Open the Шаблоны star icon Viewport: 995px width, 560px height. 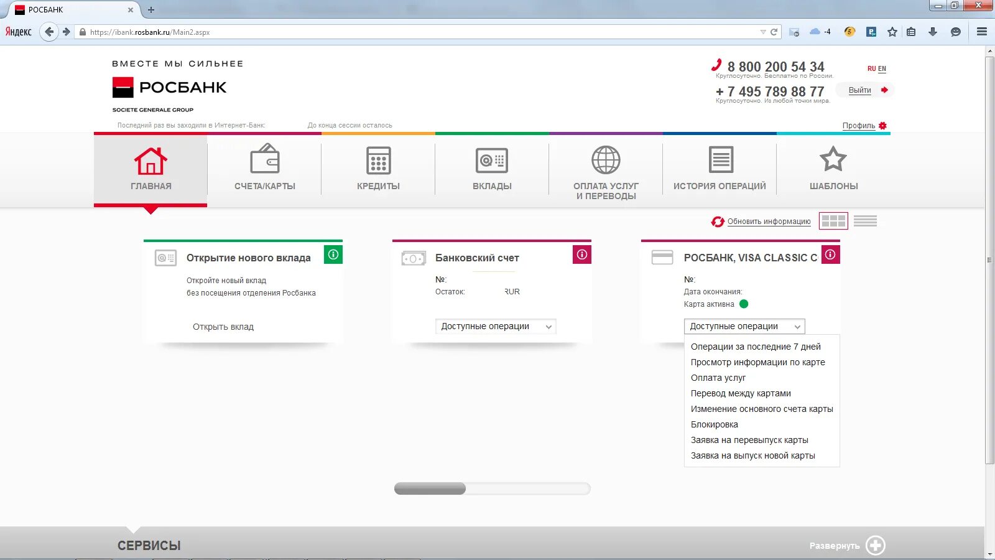coord(833,159)
